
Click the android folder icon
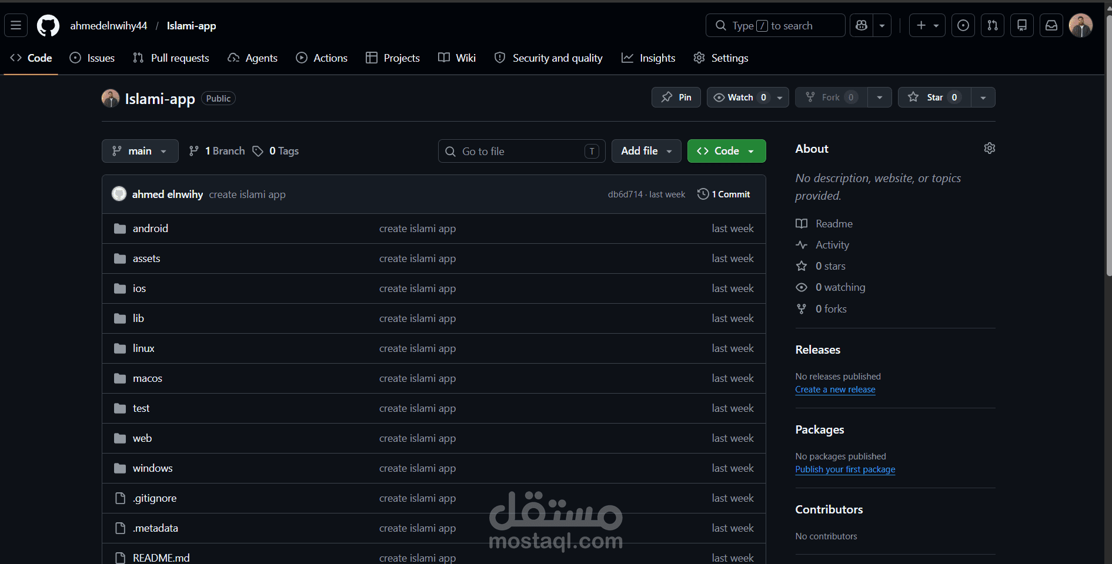[120, 229]
